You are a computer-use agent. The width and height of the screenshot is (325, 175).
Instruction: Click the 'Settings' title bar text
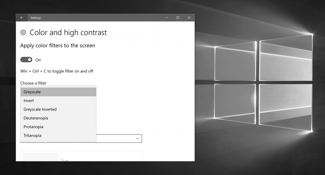pyautogui.click(x=36, y=18)
